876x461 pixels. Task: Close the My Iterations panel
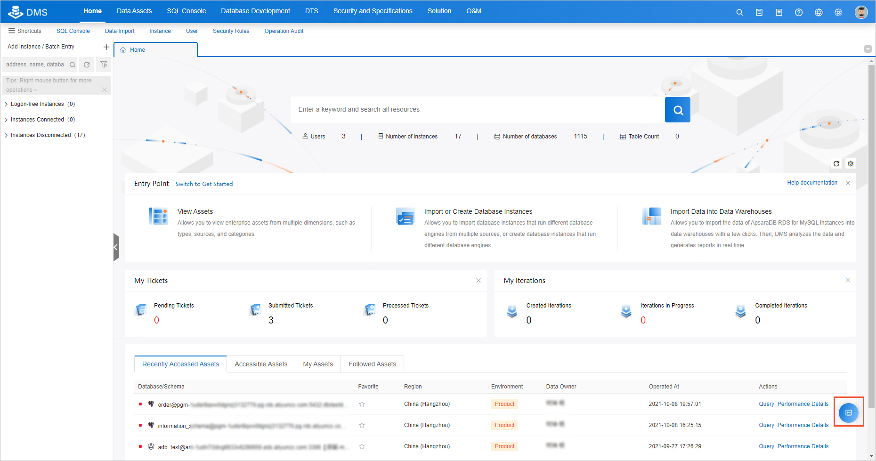pyautogui.click(x=848, y=280)
